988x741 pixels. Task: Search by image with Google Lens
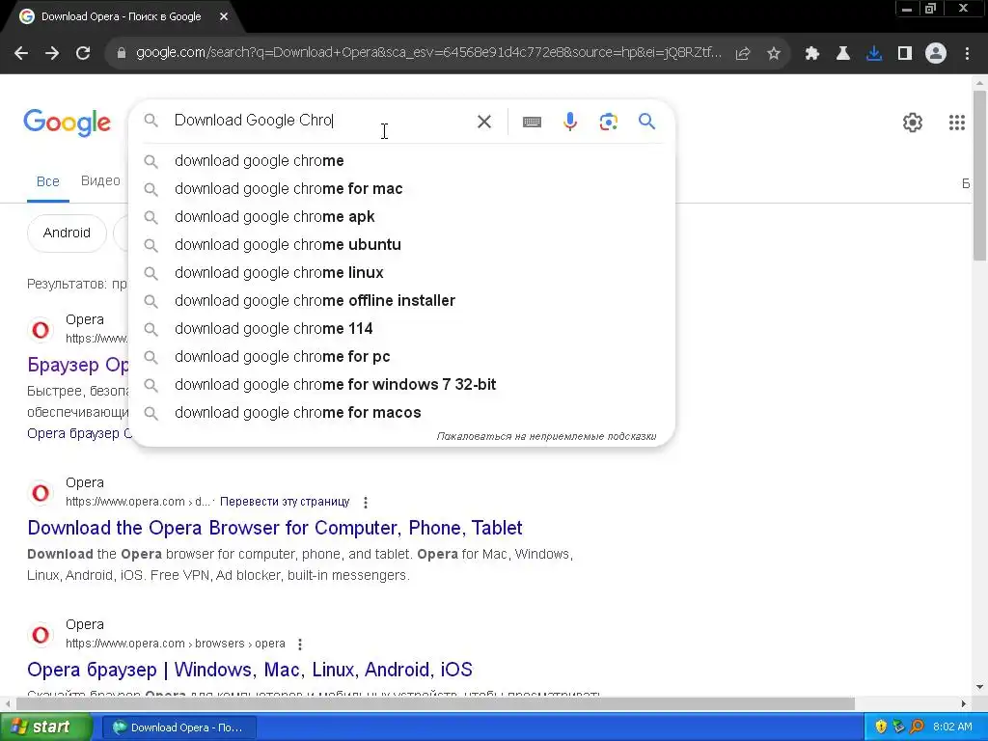pos(609,122)
